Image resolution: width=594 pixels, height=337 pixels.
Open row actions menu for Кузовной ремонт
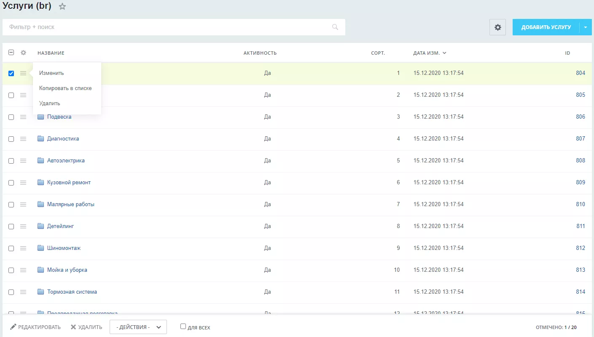click(23, 183)
